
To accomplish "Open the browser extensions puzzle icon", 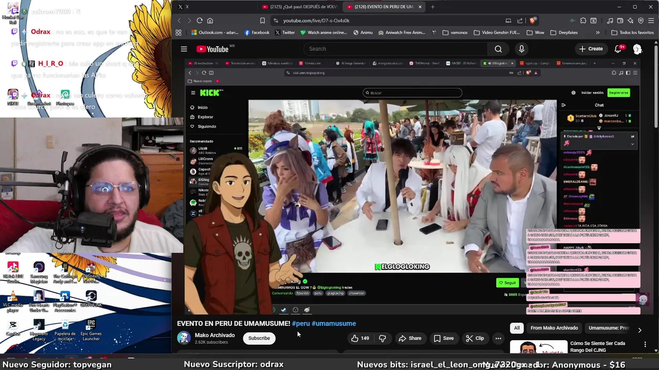I will [x=583, y=21].
